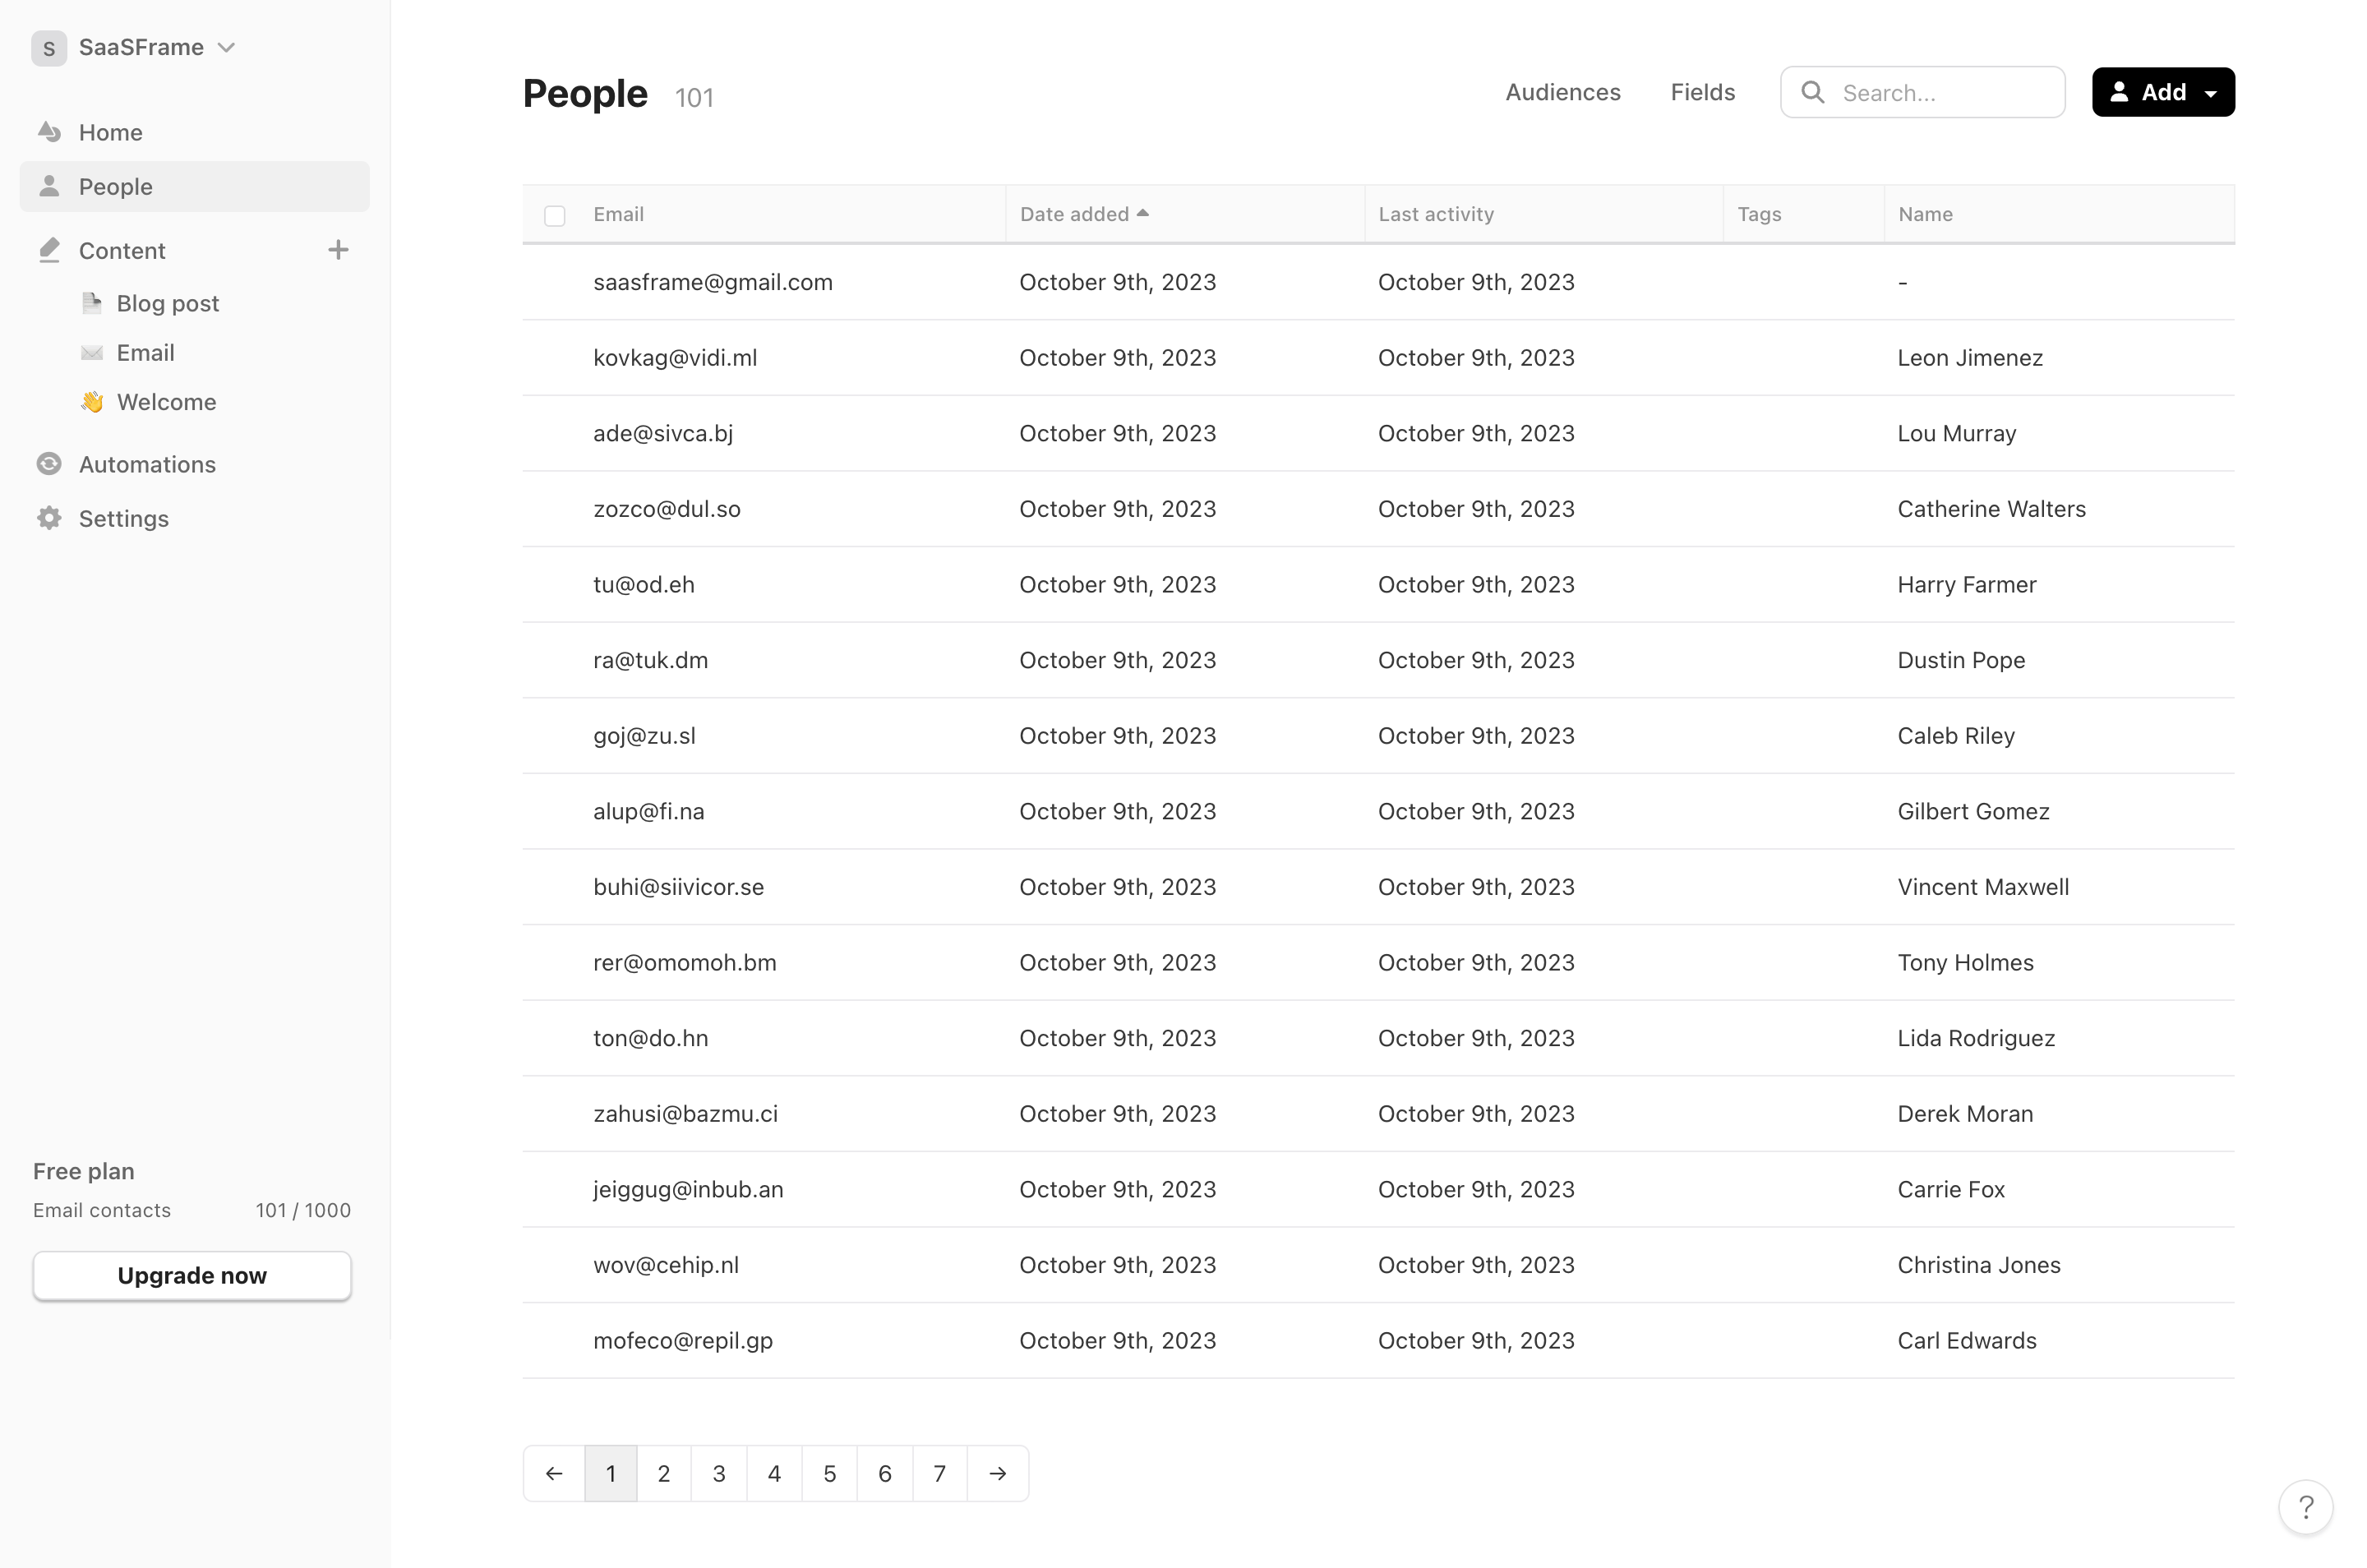The height and width of the screenshot is (1568, 2367).
Task: Click the Settings gear icon
Action: point(49,518)
